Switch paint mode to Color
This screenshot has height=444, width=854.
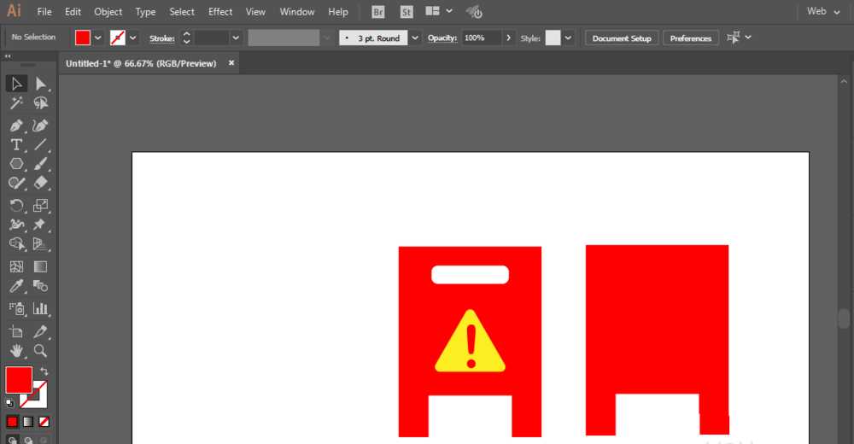[12, 422]
